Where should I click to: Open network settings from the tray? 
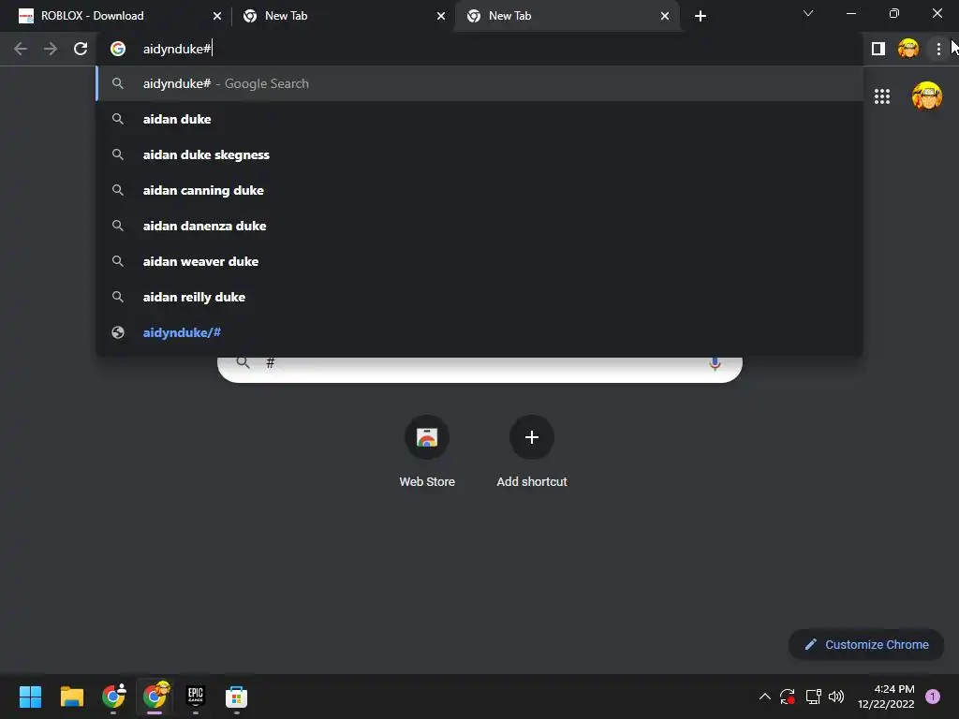click(x=813, y=697)
